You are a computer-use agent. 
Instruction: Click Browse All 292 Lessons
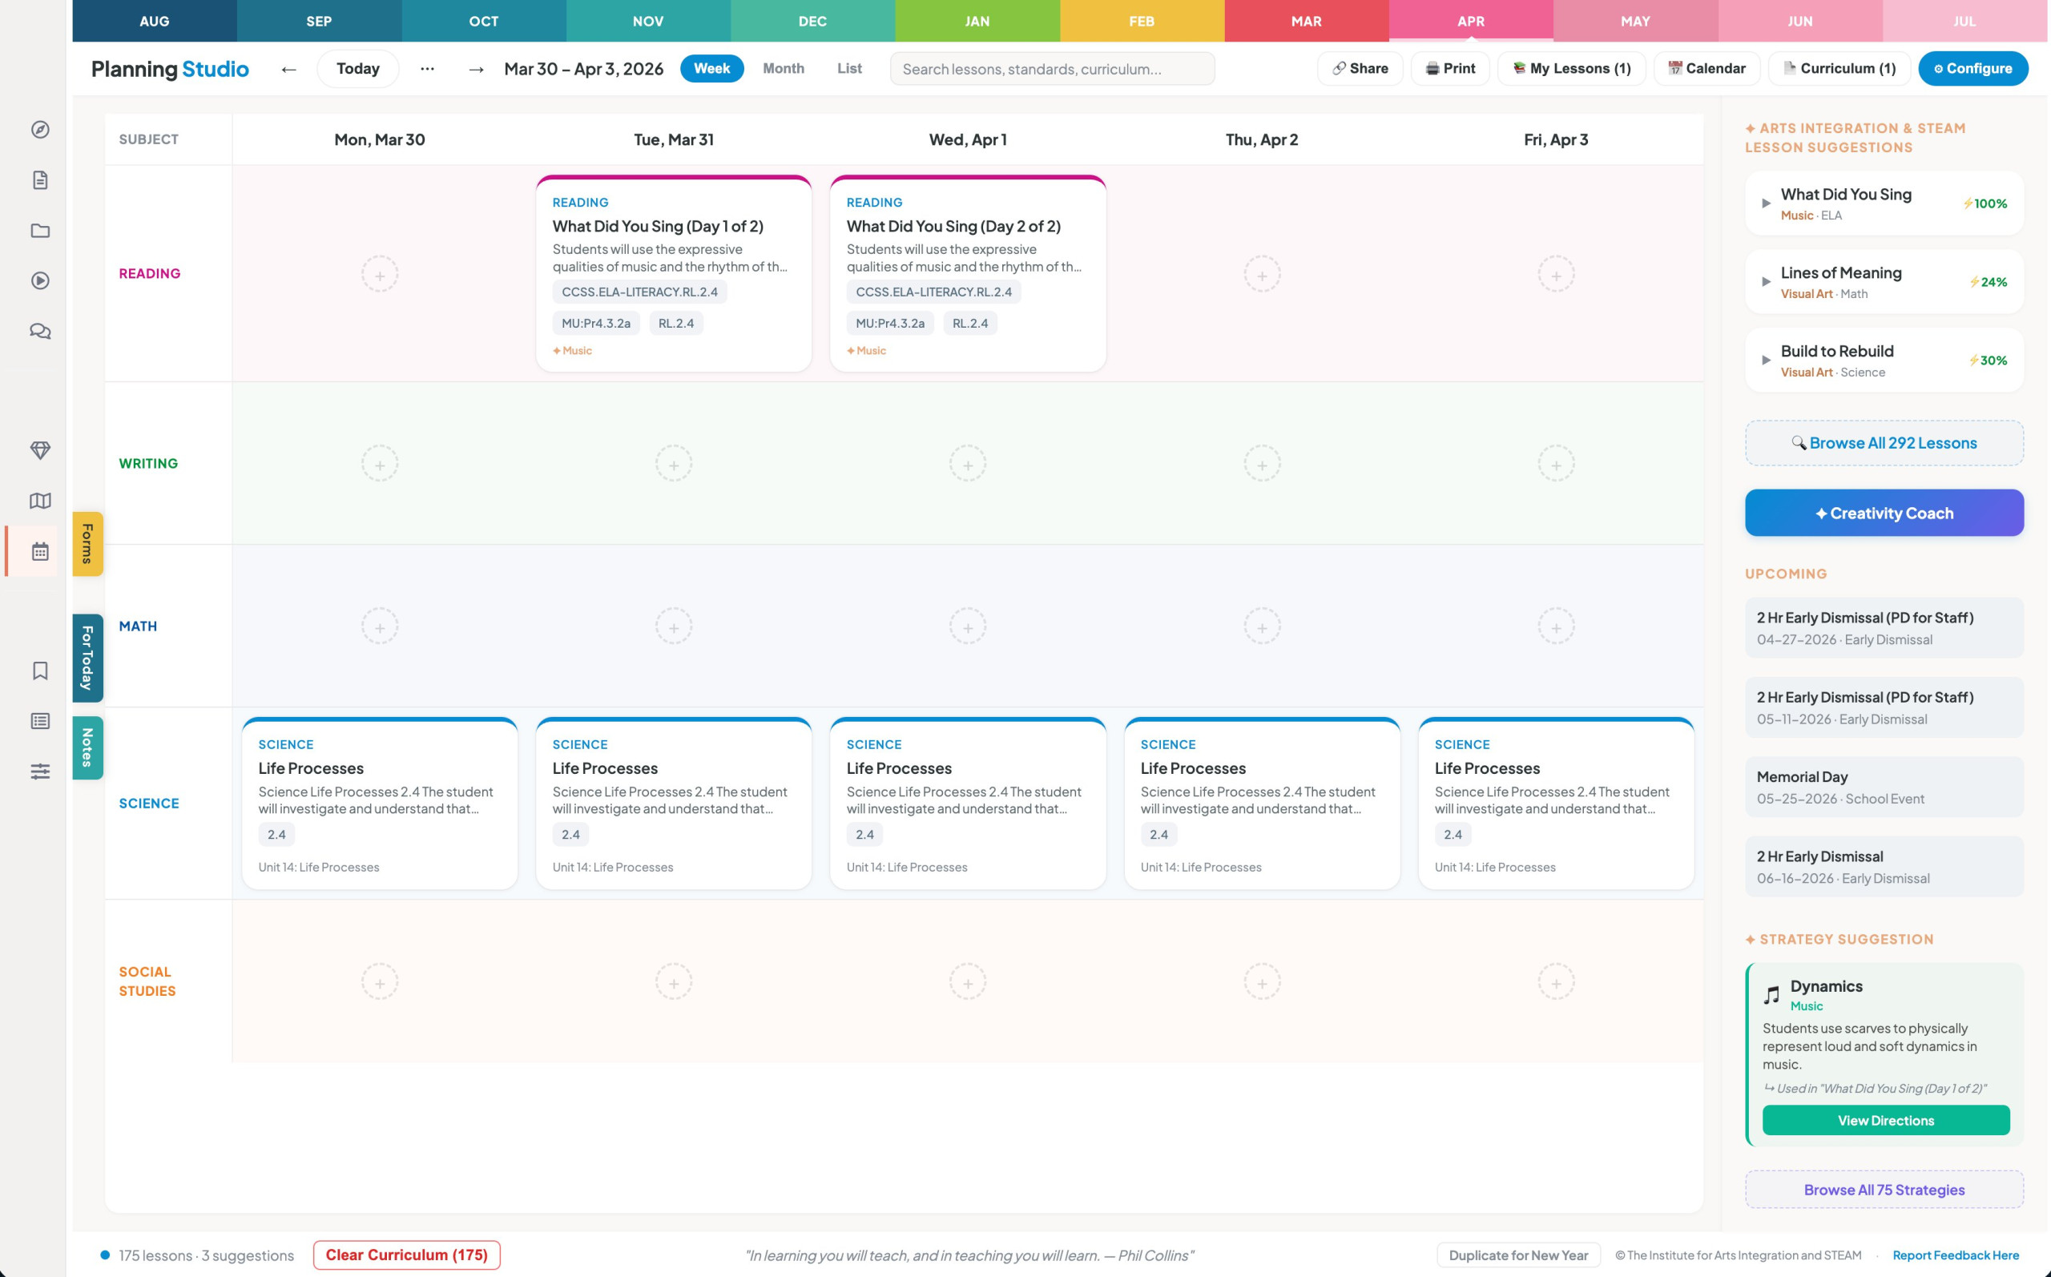pos(1884,442)
